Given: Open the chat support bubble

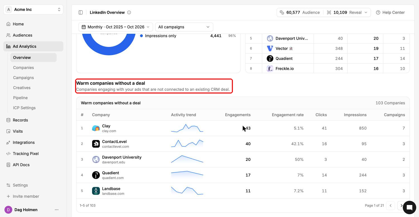Looking at the screenshot, I should point(409,207).
